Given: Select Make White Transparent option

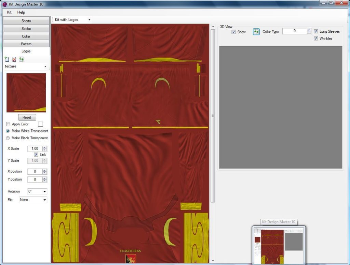Looking at the screenshot, I should click(x=8, y=131).
